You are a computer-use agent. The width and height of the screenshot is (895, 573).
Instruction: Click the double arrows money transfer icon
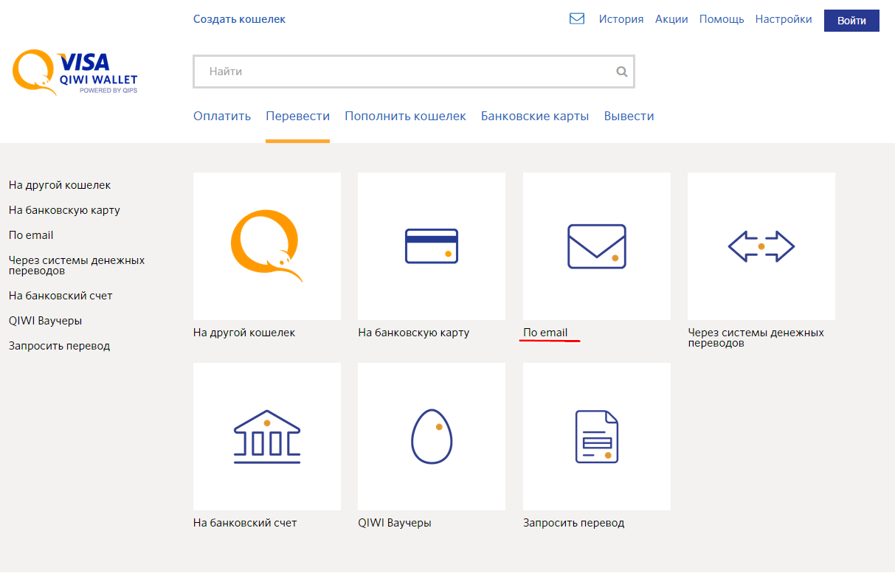[761, 246]
